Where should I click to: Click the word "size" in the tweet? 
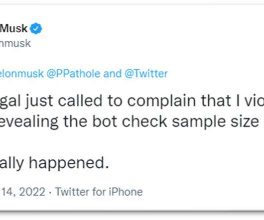245,122
